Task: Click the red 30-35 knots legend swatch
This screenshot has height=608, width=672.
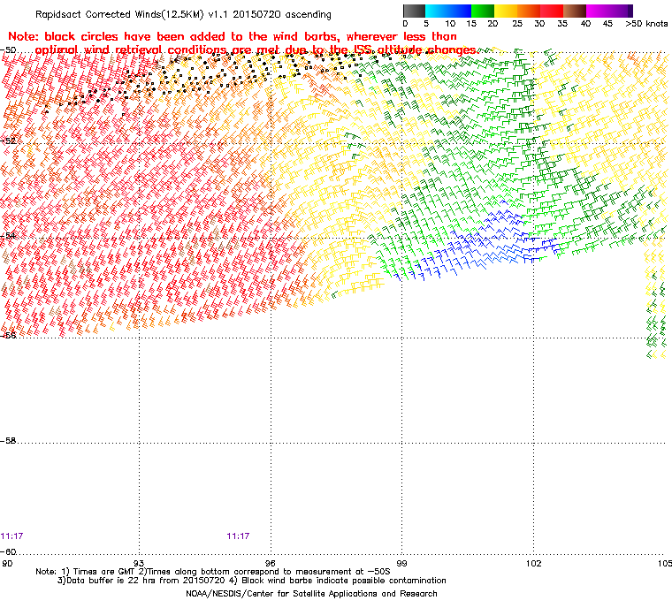Action: 552,11
